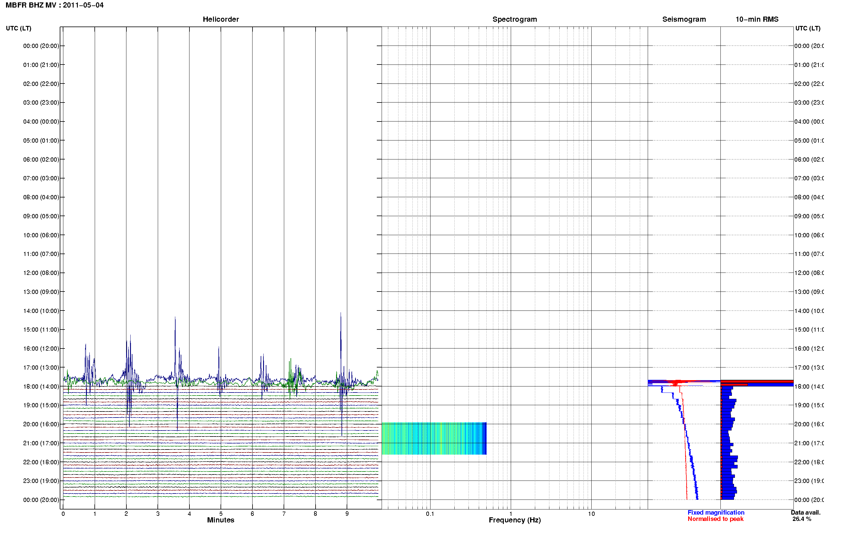Click the minute '5' tick label on helicorder
858x536 pixels.
[221, 514]
